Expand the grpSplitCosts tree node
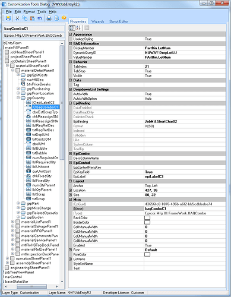The width and height of the screenshot is (231, 297). pos(18,75)
